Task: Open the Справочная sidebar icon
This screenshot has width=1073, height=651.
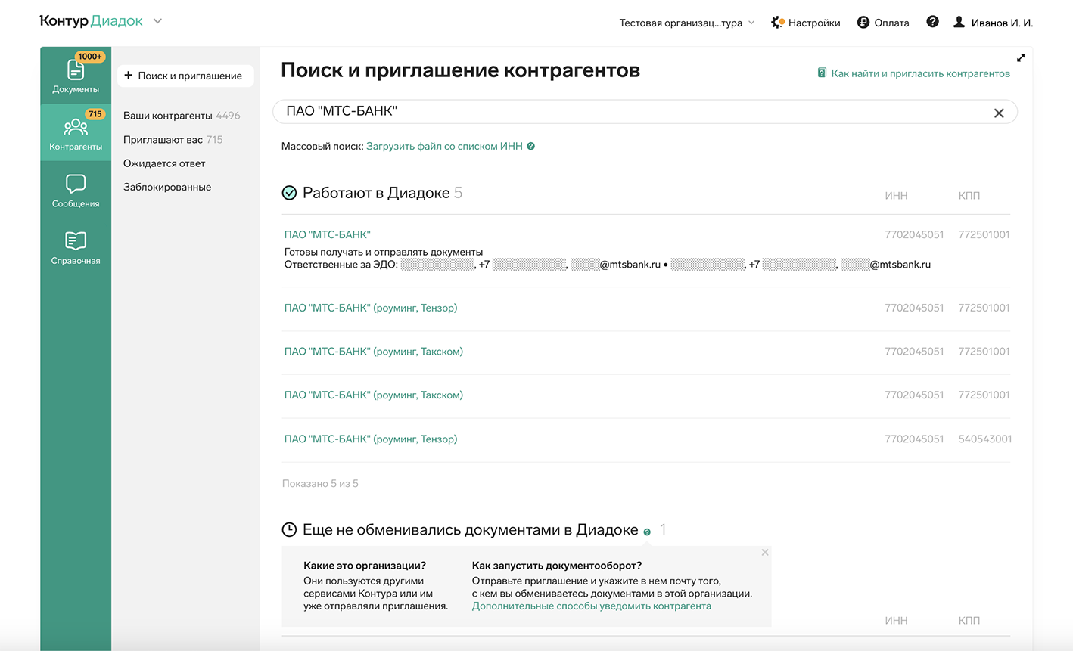Action: (x=76, y=240)
